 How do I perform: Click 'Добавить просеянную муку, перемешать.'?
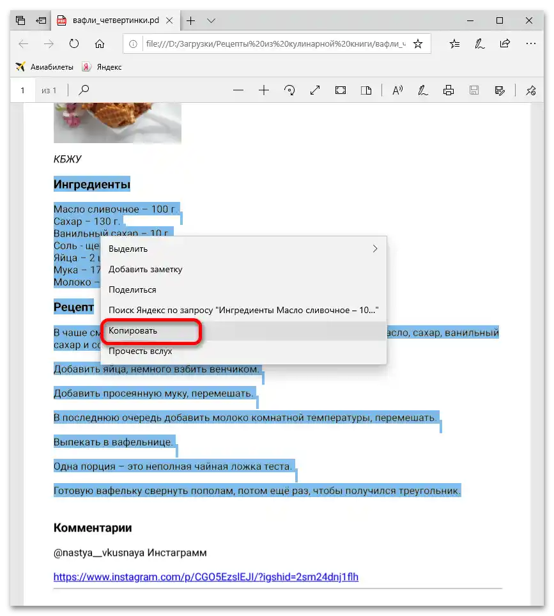point(153,393)
